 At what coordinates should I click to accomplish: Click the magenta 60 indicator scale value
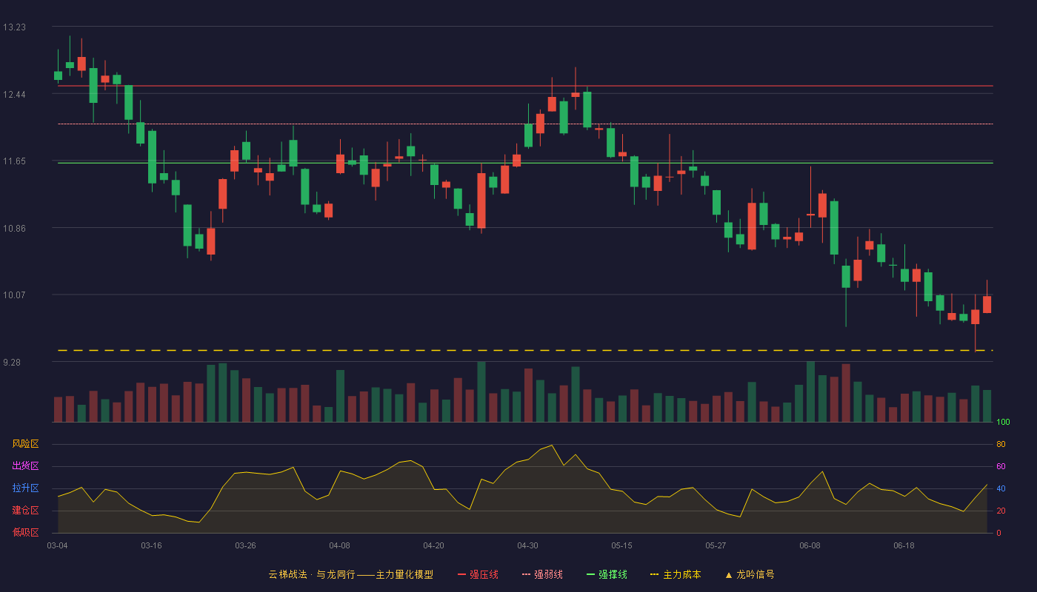[x=1001, y=466]
